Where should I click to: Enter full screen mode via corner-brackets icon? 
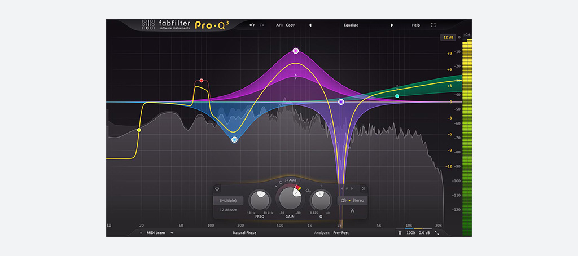433,25
